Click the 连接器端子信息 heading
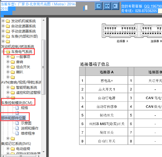The width and height of the screenshot is (162, 157). pyautogui.click(x=95, y=64)
